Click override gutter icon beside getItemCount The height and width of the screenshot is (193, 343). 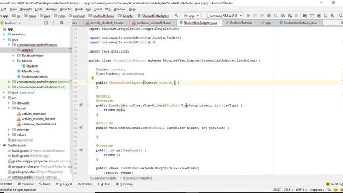(81, 150)
